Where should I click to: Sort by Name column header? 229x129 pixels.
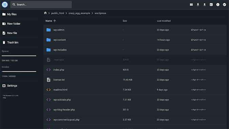[49, 21]
